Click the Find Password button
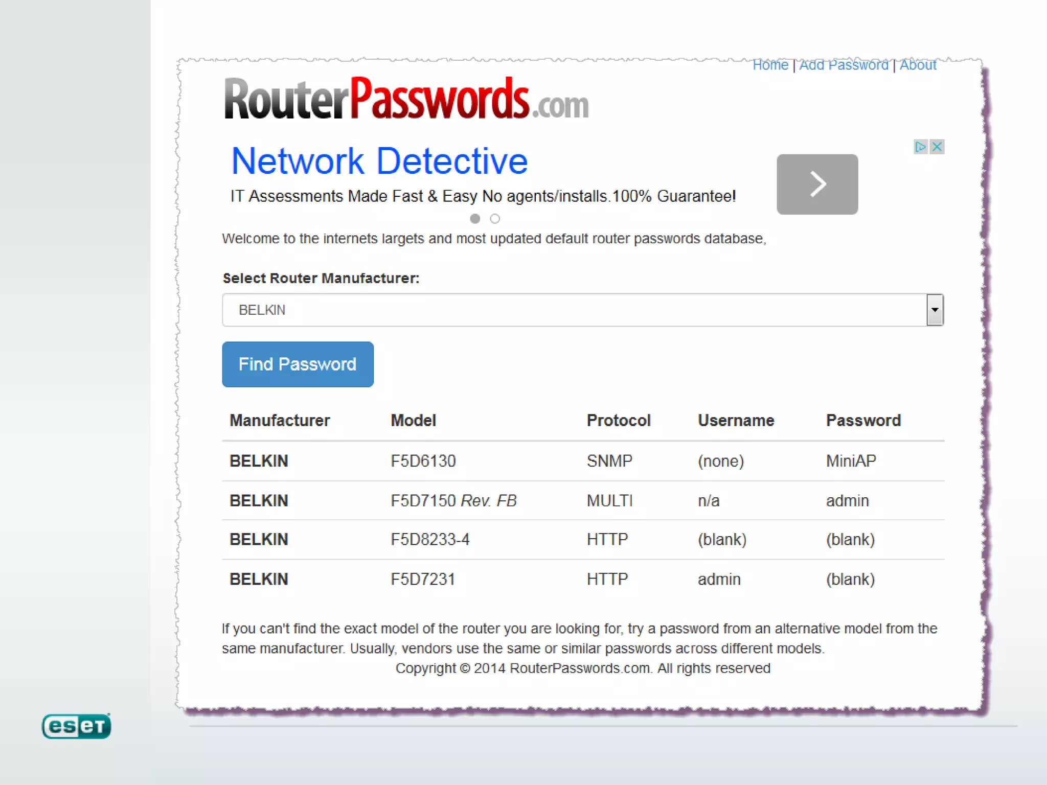This screenshot has height=785, width=1047. 298,364
